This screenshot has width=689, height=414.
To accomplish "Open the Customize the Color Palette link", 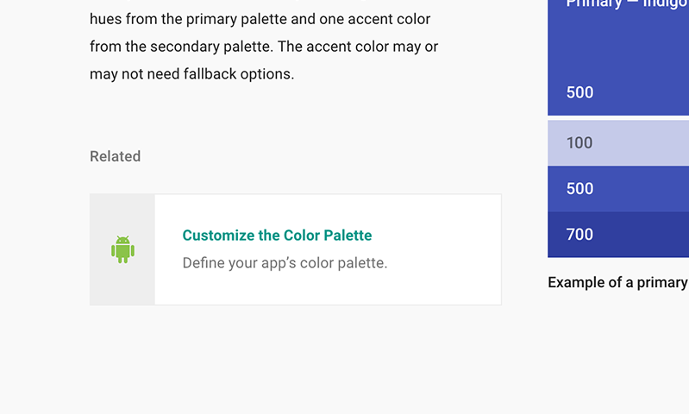I will click(277, 235).
